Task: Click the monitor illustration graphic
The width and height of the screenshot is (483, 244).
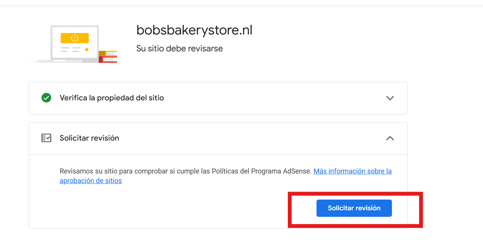Action: click(75, 43)
